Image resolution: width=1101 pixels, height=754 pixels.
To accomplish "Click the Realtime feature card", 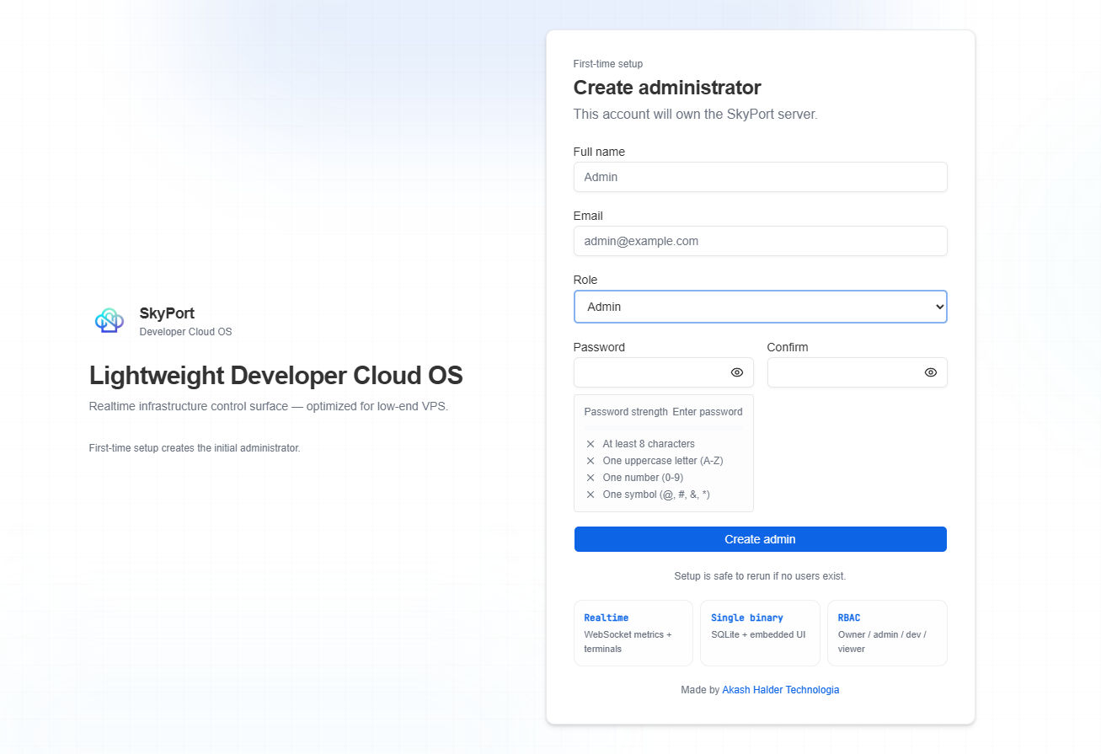I will (x=633, y=633).
